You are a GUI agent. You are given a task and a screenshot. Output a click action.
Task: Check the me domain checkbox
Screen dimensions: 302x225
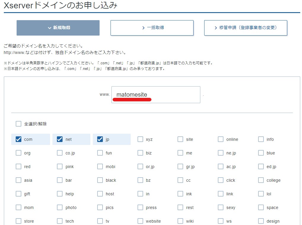180,153
